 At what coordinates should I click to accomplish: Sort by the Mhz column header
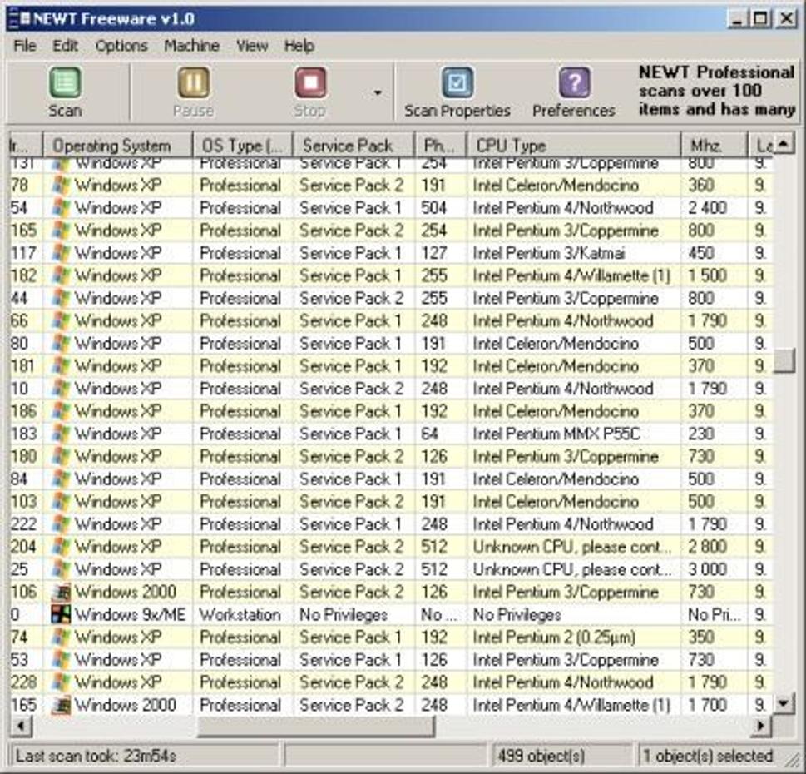click(714, 146)
